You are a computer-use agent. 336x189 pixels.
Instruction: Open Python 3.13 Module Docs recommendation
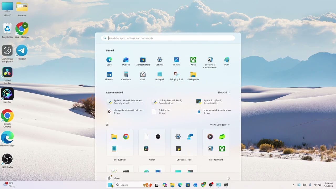coord(125,102)
